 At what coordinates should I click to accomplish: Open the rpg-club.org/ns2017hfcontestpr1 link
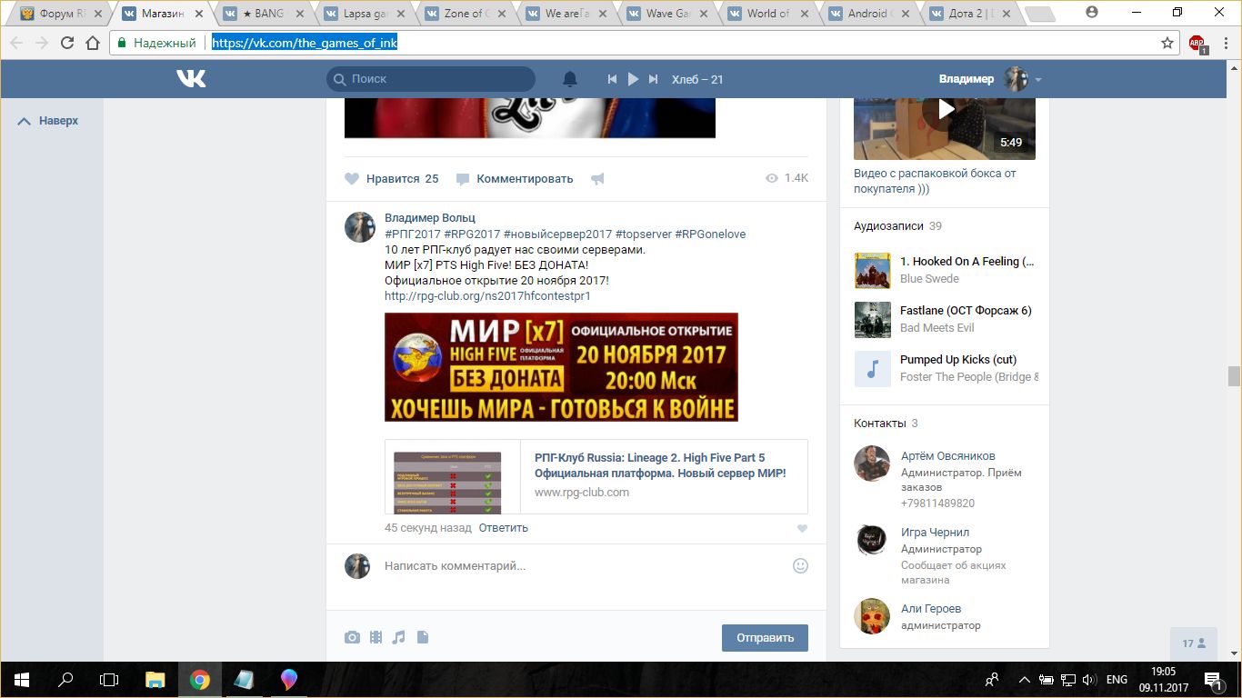tap(487, 296)
